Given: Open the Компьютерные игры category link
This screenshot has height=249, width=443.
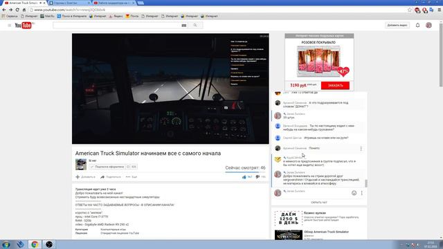Looking at the screenshot, I should 114,230.
